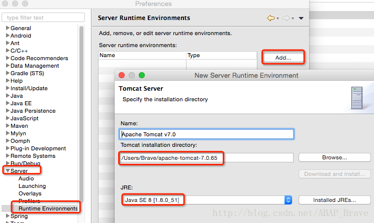The width and height of the screenshot is (374, 223).
Task: Expand the Java tree node
Action: pyautogui.click(x=8, y=96)
